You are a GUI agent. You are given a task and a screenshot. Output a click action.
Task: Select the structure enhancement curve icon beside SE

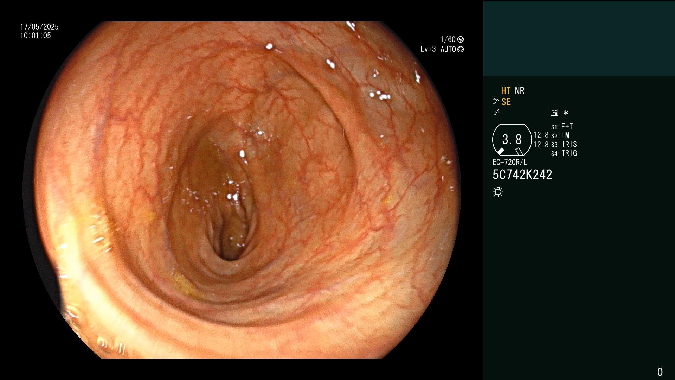[x=496, y=101]
